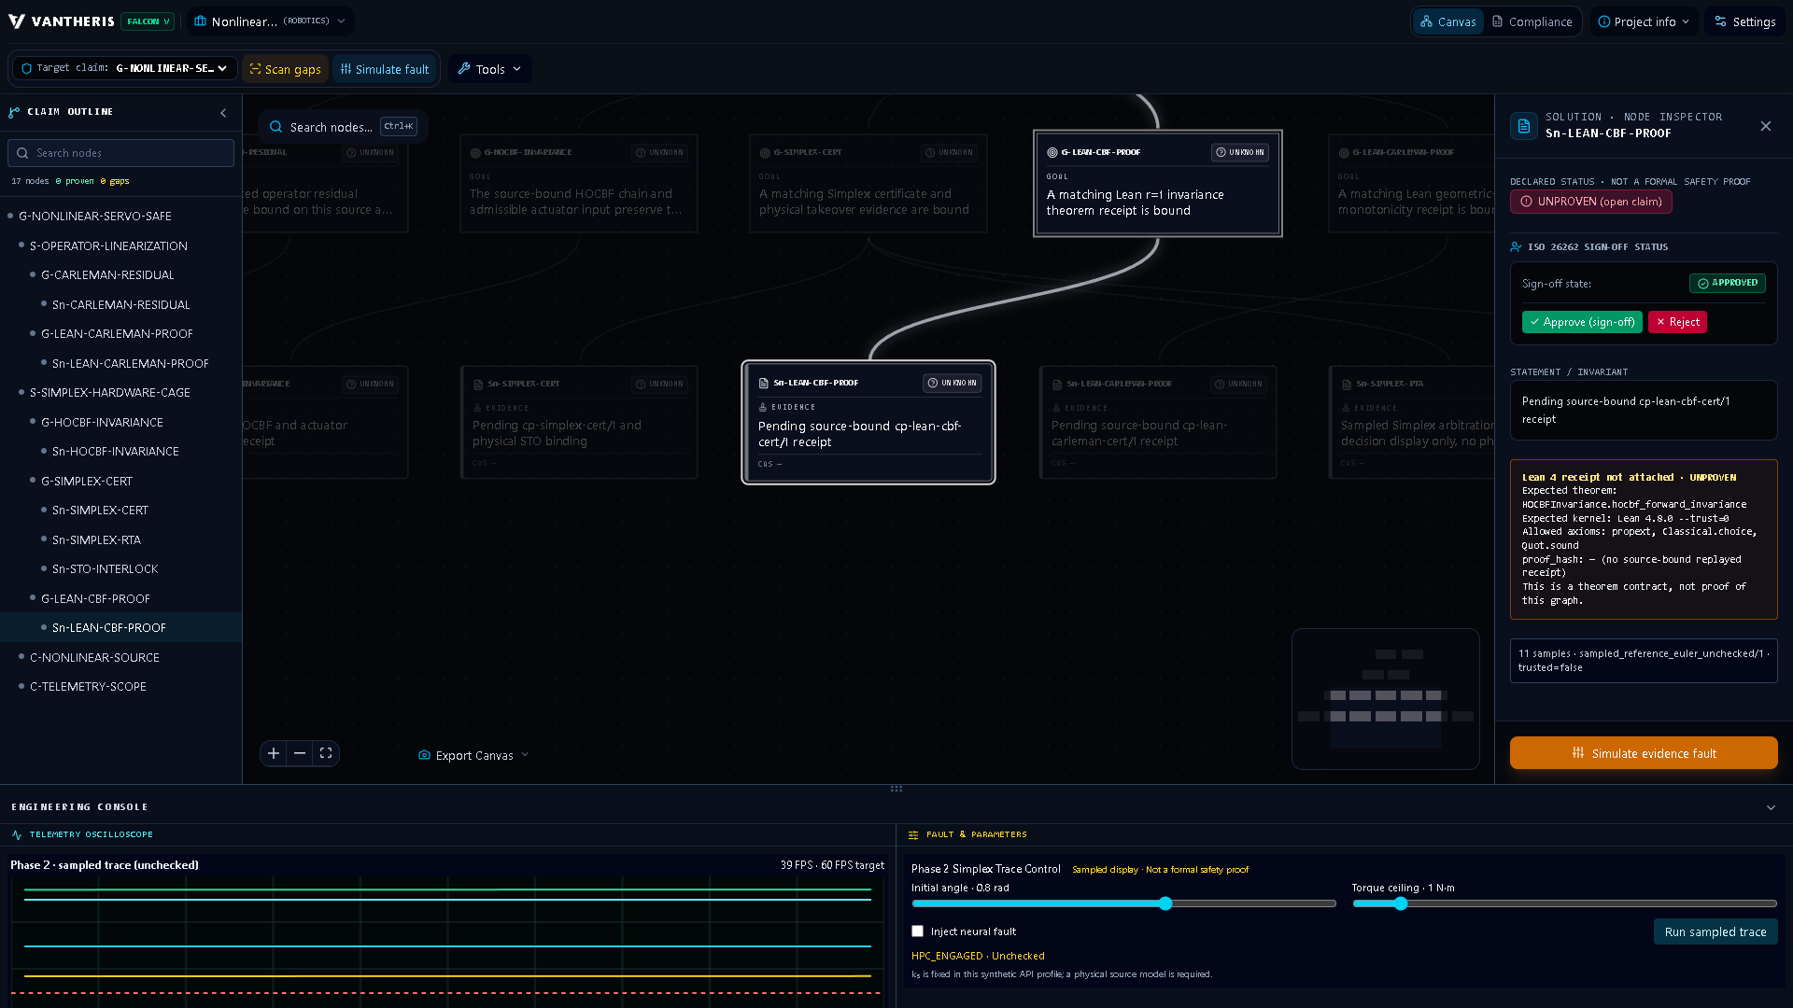This screenshot has width=1793, height=1008.
Task: Open the FALCON version dropdown
Action: click(x=148, y=21)
